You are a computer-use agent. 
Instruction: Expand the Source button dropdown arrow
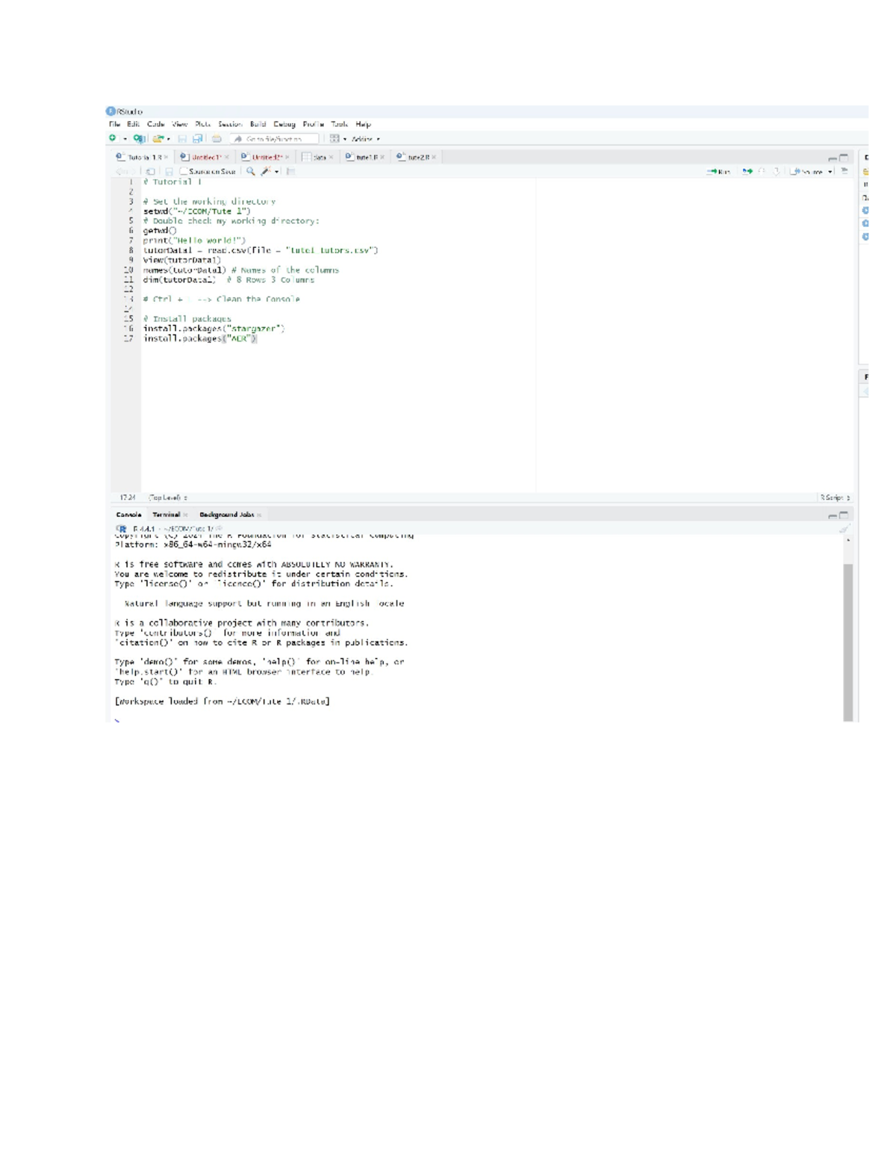[830, 171]
